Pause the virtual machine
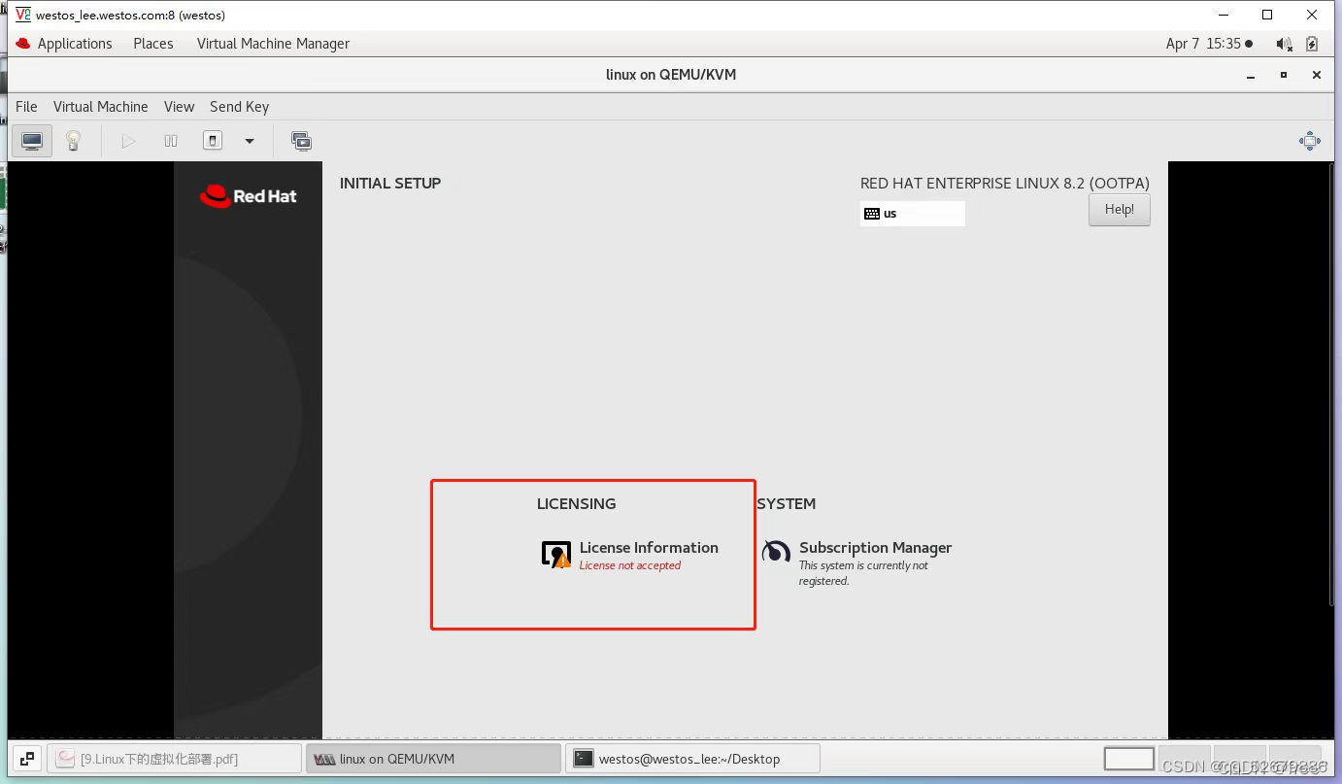The height and width of the screenshot is (784, 1342). point(171,141)
